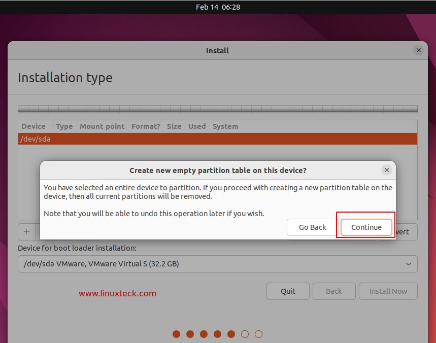Click the first step indicator dot
Viewport: 436px width, 343px height.
[176, 334]
